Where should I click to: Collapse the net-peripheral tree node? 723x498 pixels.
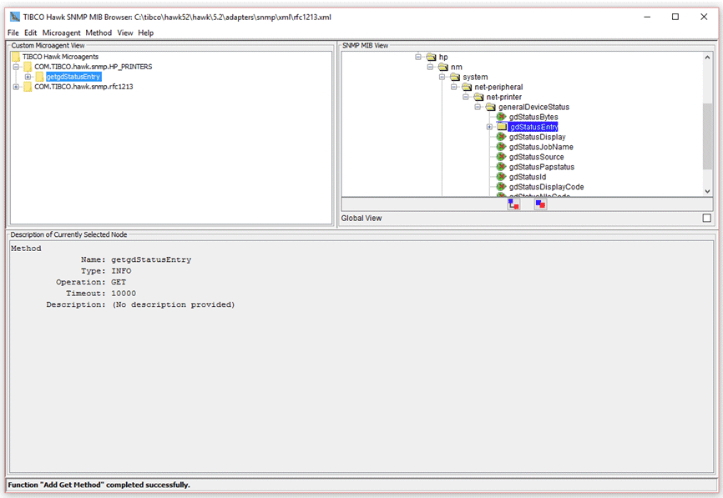click(x=454, y=87)
